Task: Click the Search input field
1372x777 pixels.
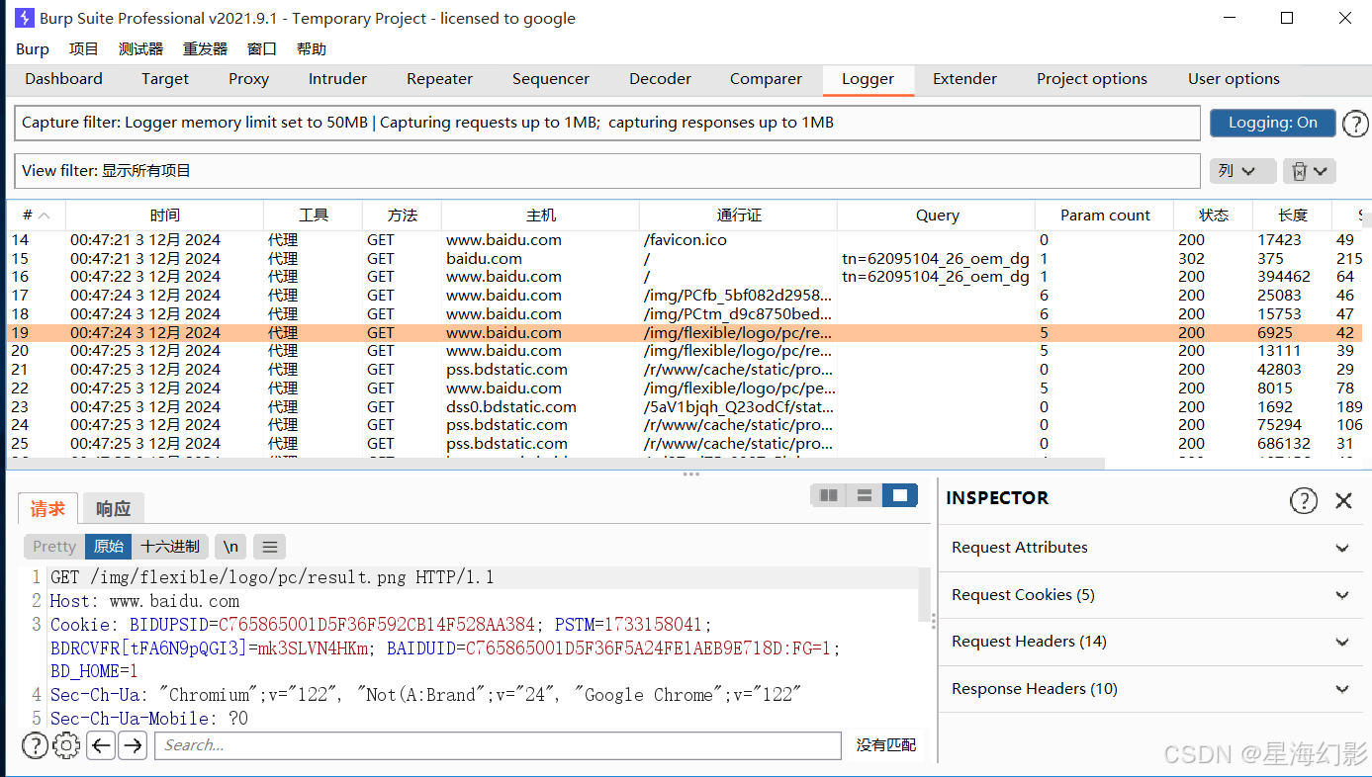Action: (495, 745)
